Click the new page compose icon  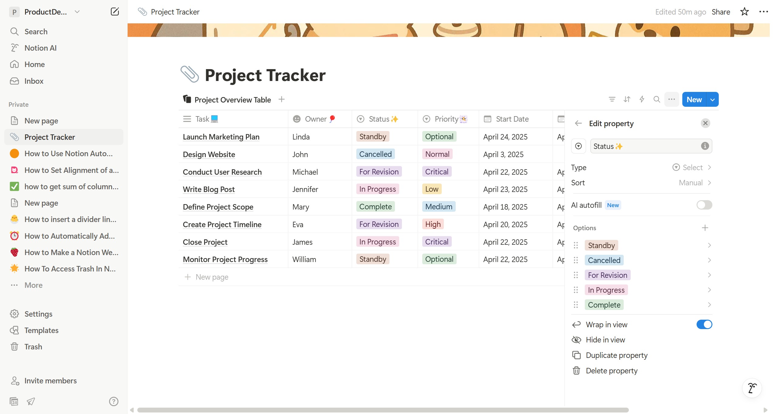(x=115, y=12)
